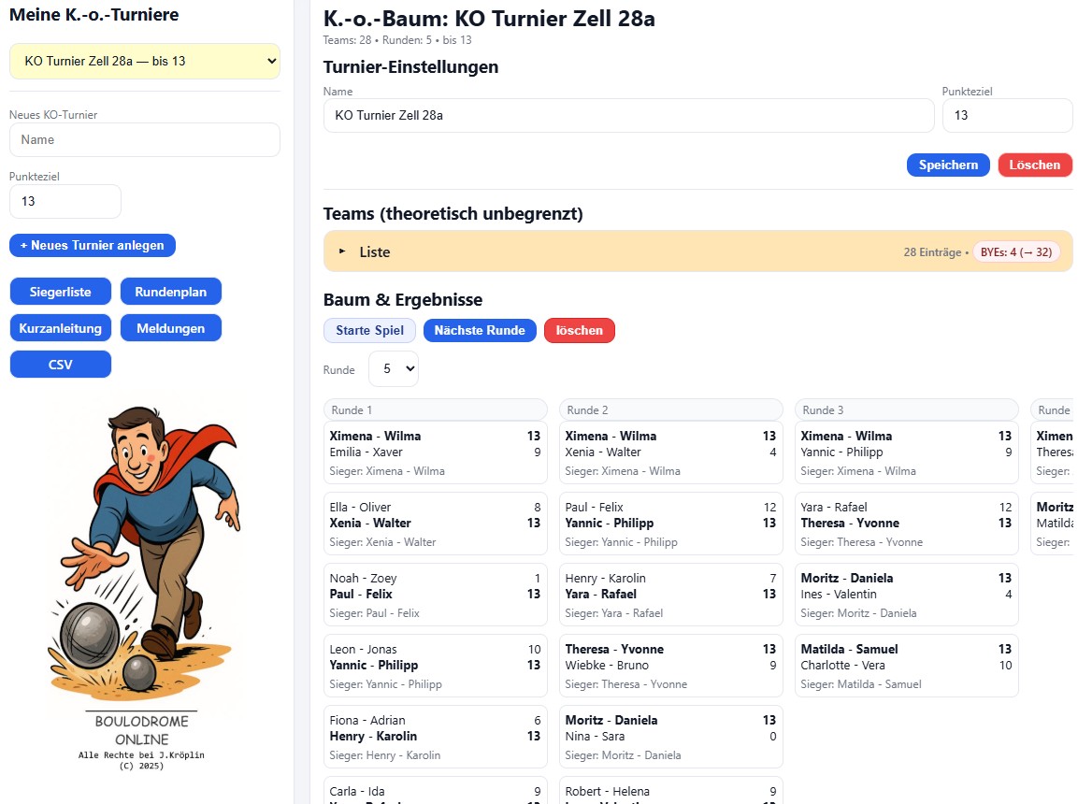Click the sidebar Punkteziel input
Image resolution: width=1078 pixels, height=804 pixels.
[65, 201]
